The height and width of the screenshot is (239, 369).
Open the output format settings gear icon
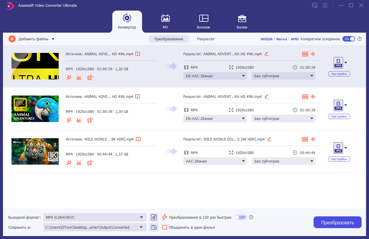(154, 217)
